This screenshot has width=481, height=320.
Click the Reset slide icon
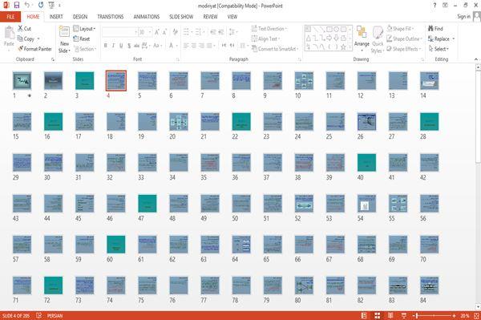[x=76, y=38]
